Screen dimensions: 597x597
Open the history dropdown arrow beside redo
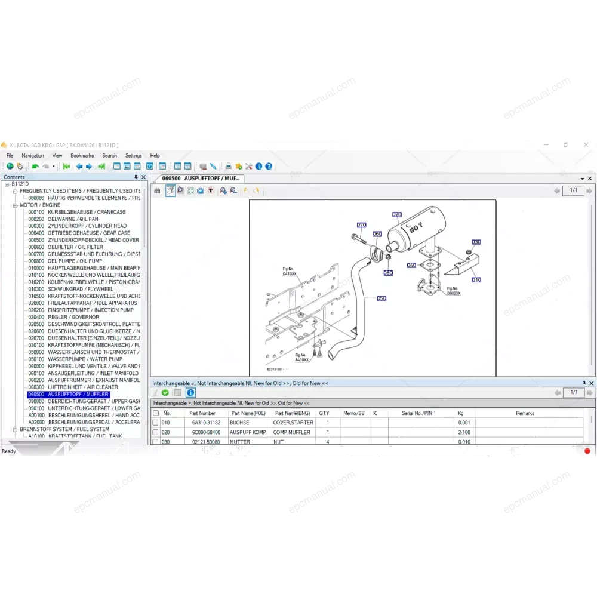(53, 167)
